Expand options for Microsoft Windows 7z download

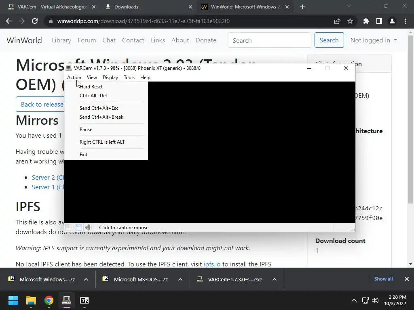[86, 279]
